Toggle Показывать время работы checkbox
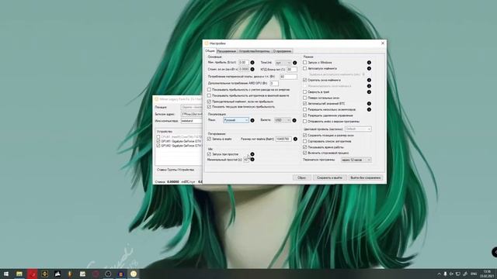Viewport: 497px width, 279px height. coord(304,147)
